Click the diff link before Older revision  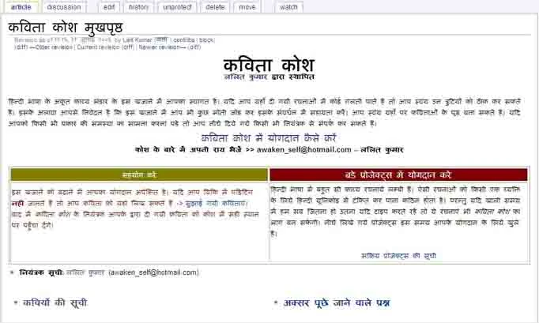[x=21, y=47]
